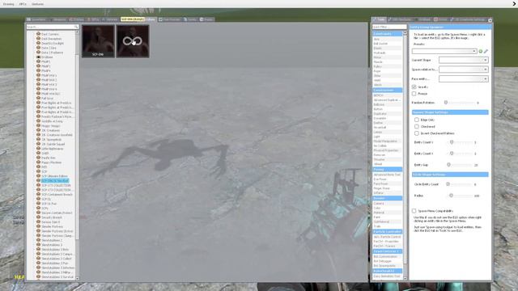Click the icon beside JJK Suicide Squad
This screenshot has width=518, height=291.
click(38, 144)
